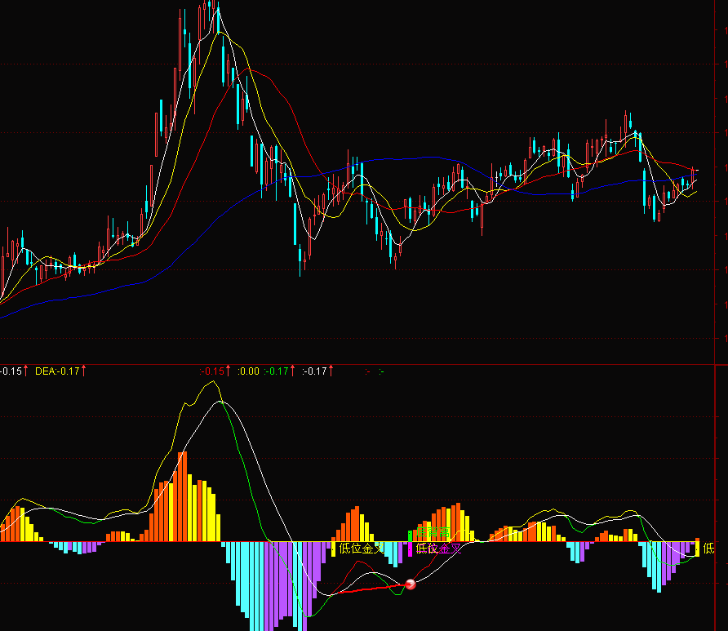This screenshot has height=631, width=728.
Task: Click the yellow DEA:-0.17 indicator label
Action: click(x=57, y=371)
